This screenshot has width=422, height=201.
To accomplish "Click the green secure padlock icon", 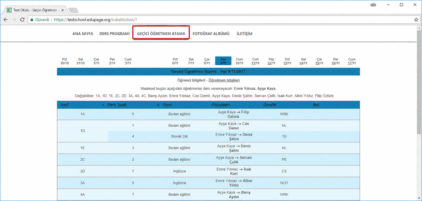I will click(32, 20).
